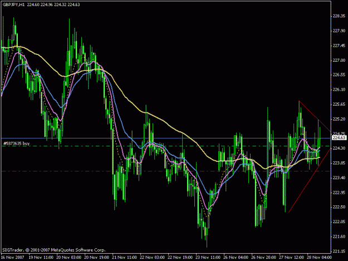Click the 223.85 price axis label
This screenshot has height=261, width=348.
tap(339, 163)
